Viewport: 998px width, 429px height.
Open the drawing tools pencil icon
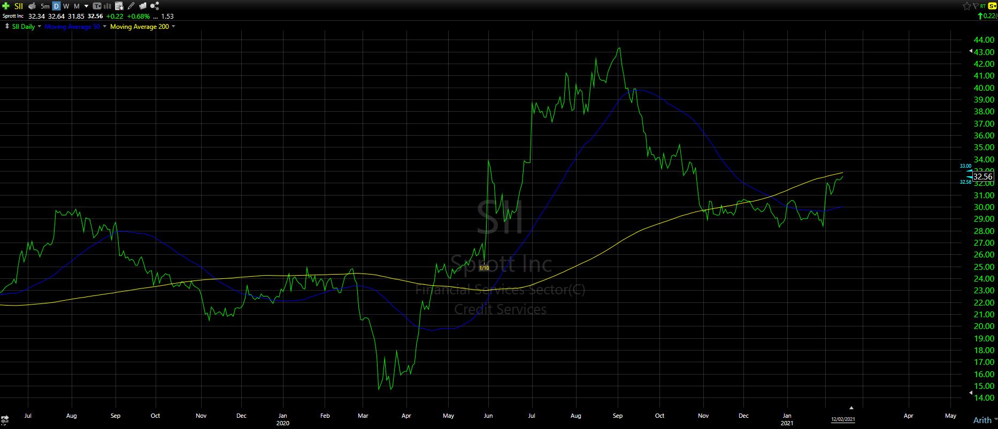point(131,6)
